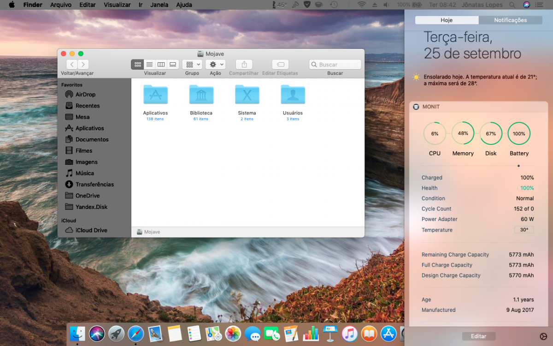Screen dimensions: 553x346
Task: Open the Ação gear dropdown
Action: click(x=215, y=65)
